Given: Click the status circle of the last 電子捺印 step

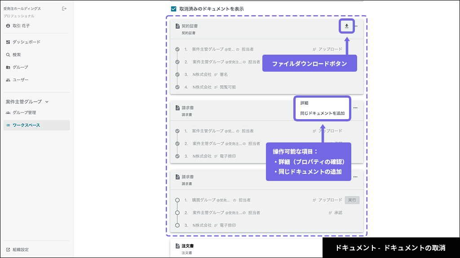Looking at the screenshot, I should pyautogui.click(x=177, y=226).
